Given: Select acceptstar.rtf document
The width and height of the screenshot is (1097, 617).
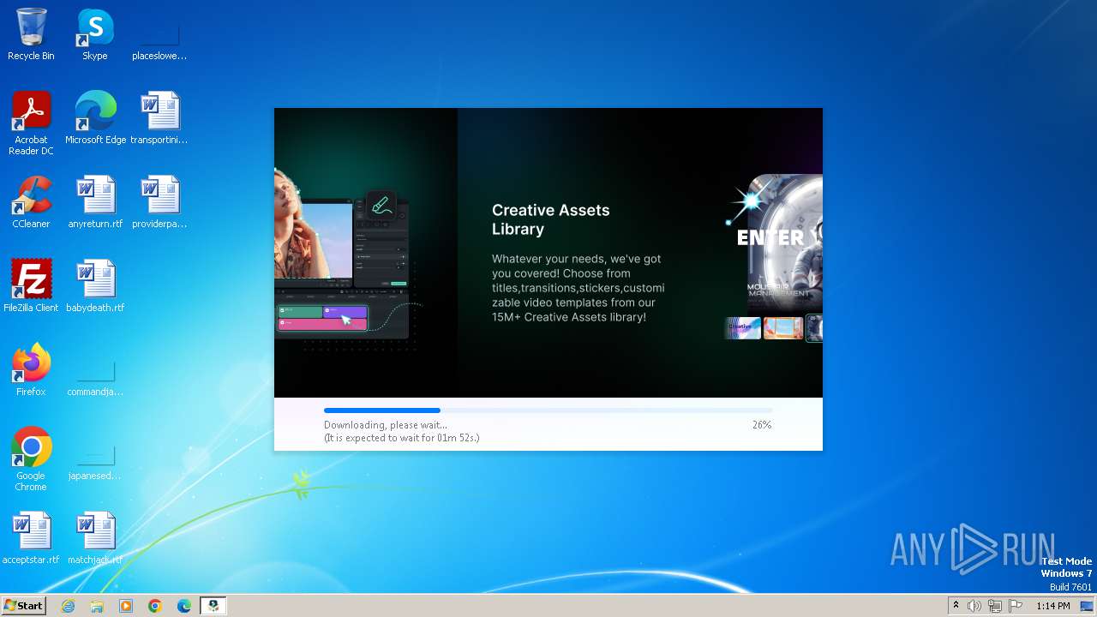Looking at the screenshot, I should click(x=31, y=538).
